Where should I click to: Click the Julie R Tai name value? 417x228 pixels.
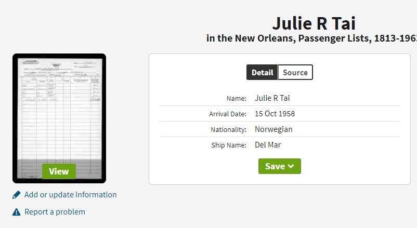272,98
